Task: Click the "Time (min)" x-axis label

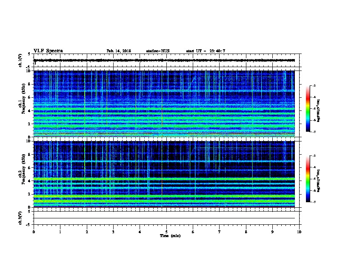Action: pyautogui.click(x=170, y=236)
